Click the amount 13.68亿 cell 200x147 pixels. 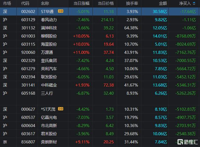(160, 85)
